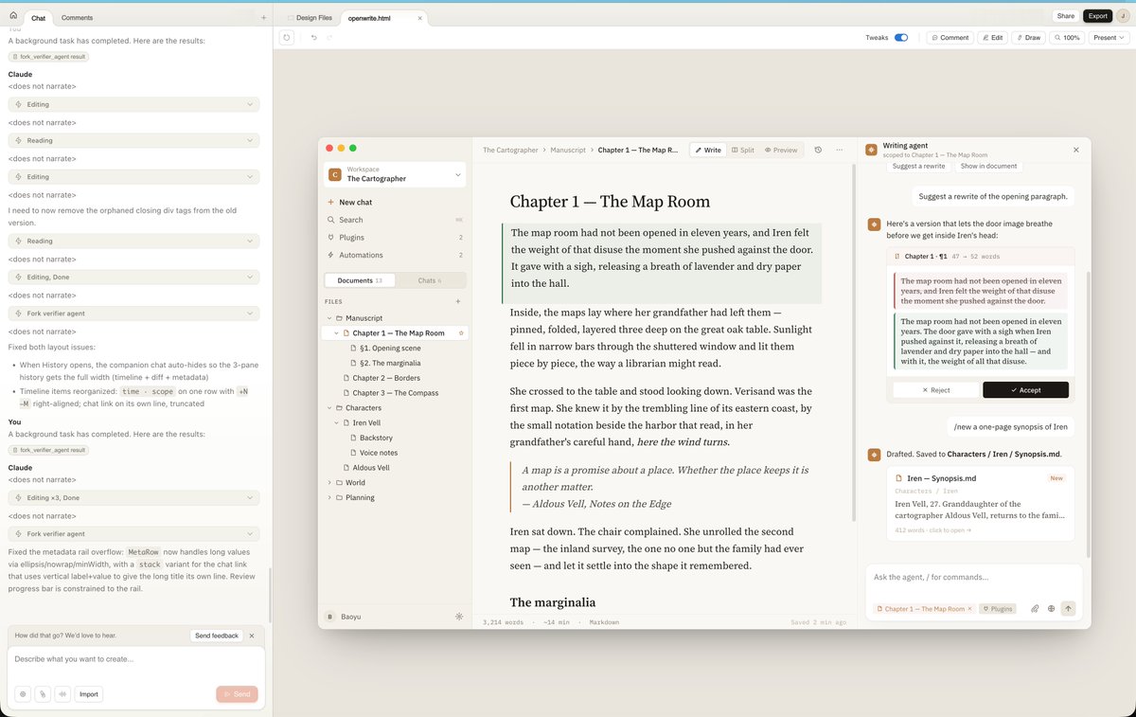Star the Chapter 1 — The Map Room file
Viewport: 1136px width, 717px height.
461,333
